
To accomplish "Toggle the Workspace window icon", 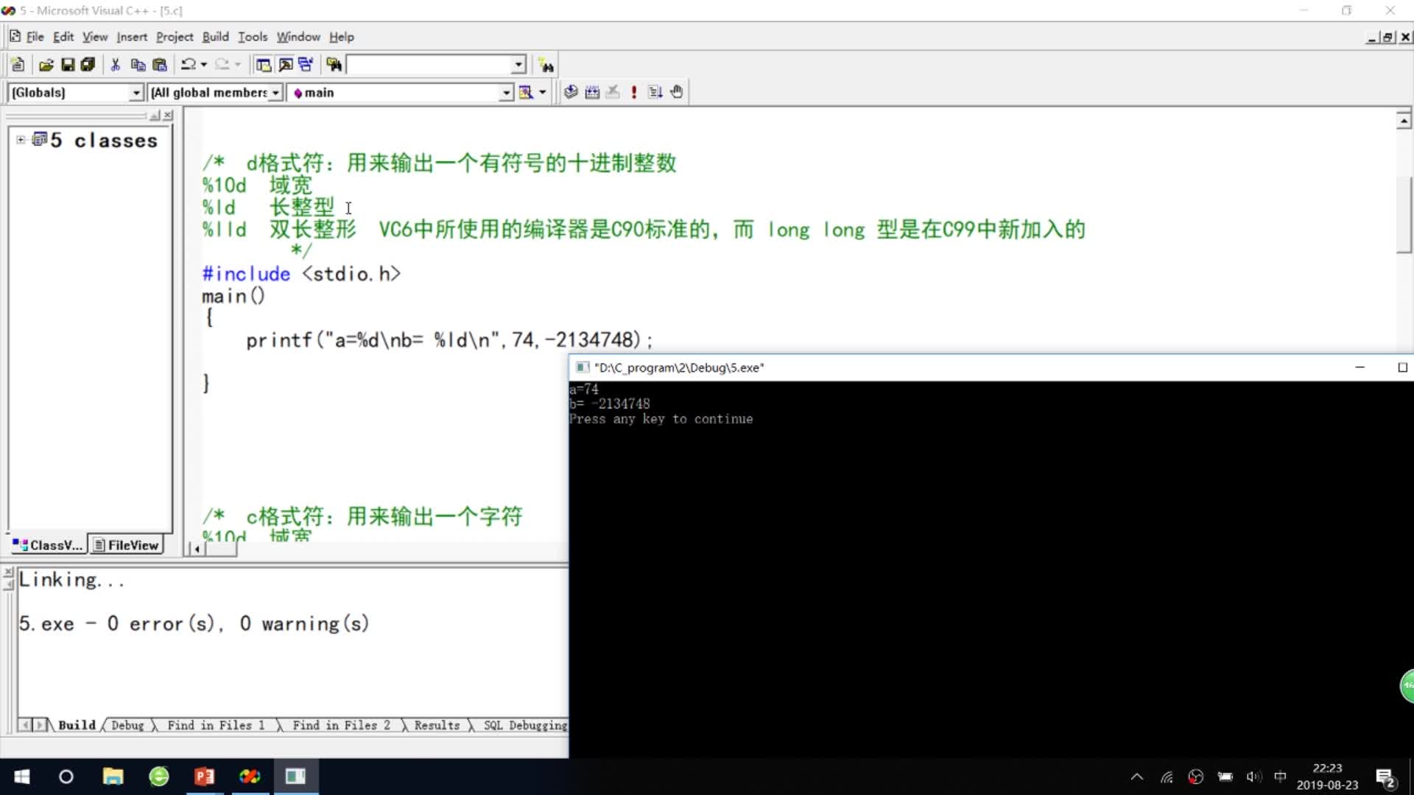I will tap(263, 66).
